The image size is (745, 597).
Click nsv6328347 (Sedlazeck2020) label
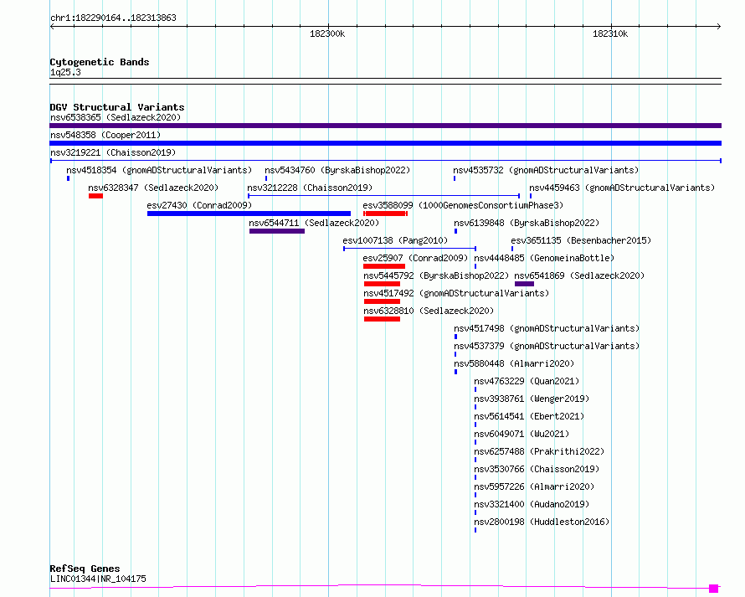pos(153,188)
